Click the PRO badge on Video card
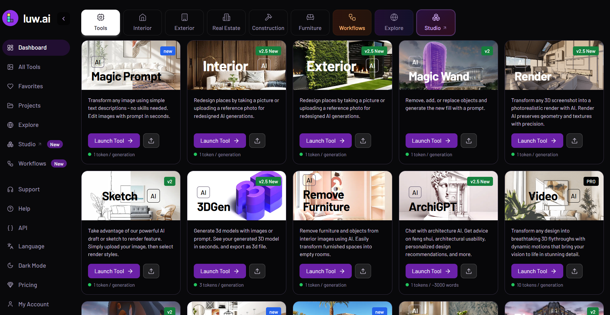 (x=591, y=182)
